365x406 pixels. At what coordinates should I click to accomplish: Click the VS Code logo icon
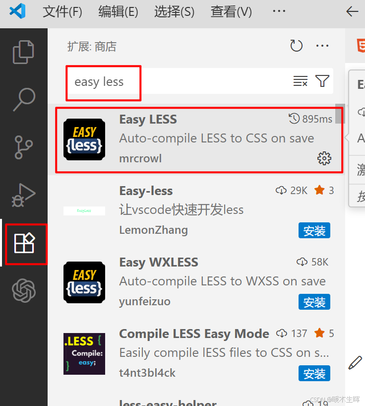click(x=17, y=11)
